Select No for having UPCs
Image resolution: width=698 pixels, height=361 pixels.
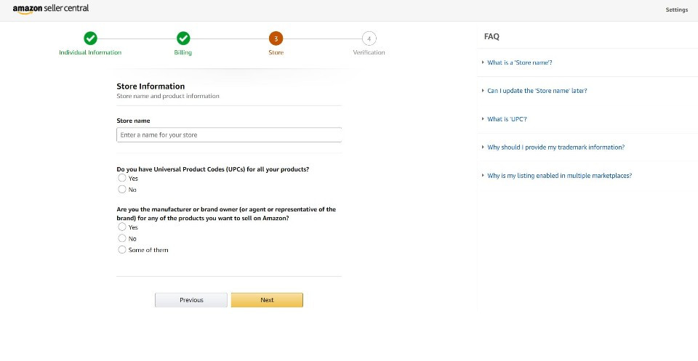(x=122, y=190)
